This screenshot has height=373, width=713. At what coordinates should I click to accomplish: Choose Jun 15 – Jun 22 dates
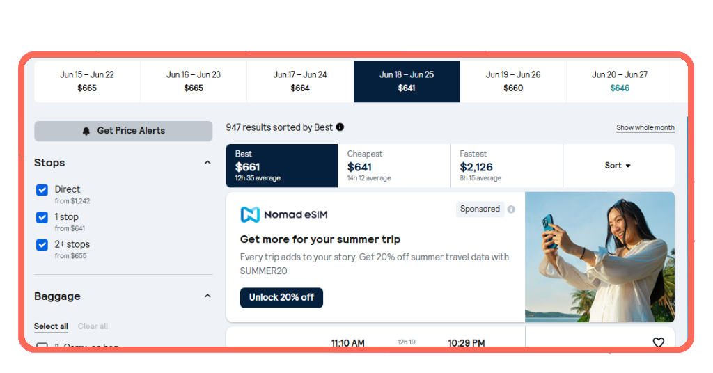click(x=87, y=82)
